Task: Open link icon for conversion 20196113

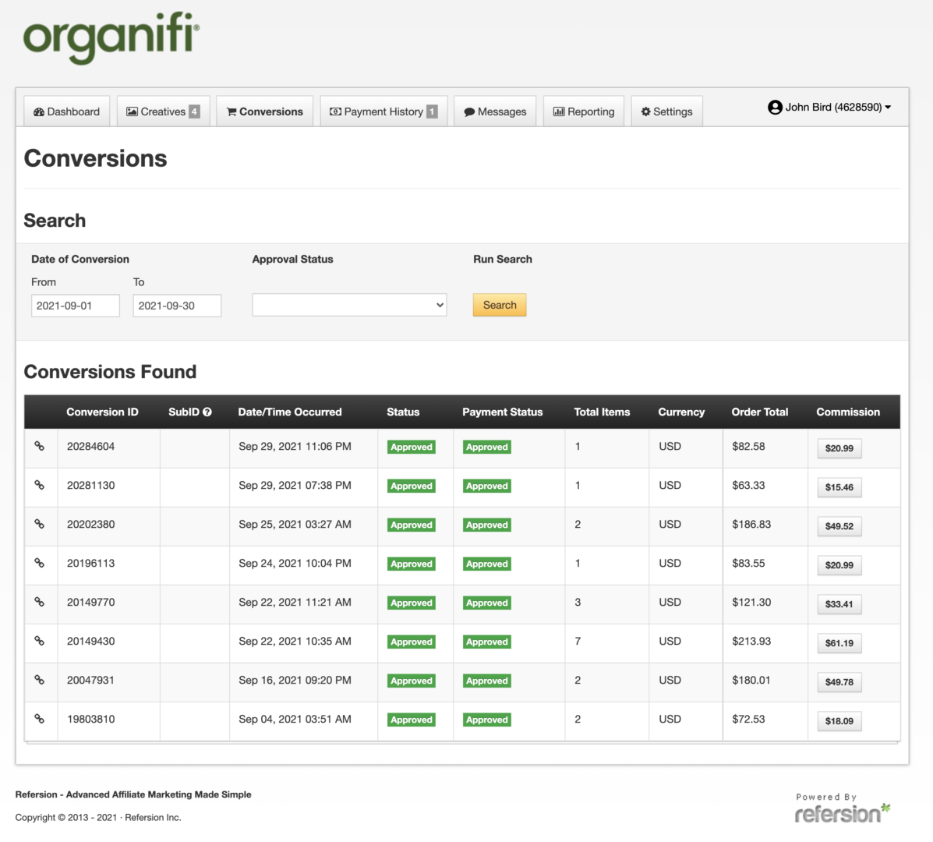Action: click(39, 563)
